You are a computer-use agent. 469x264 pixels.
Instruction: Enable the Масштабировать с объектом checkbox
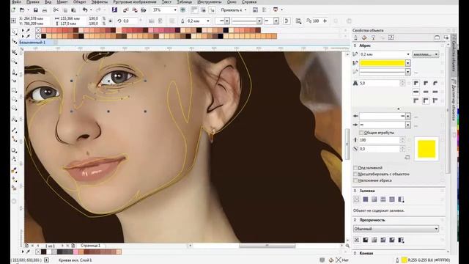tap(355, 174)
